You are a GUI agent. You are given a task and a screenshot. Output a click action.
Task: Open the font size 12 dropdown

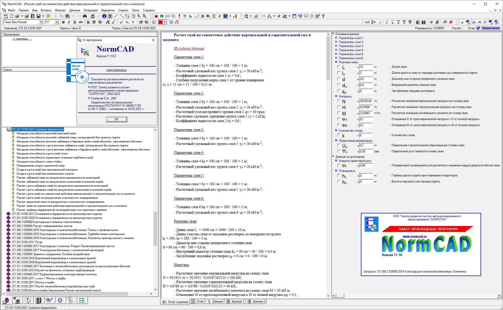pyautogui.click(x=56, y=22)
